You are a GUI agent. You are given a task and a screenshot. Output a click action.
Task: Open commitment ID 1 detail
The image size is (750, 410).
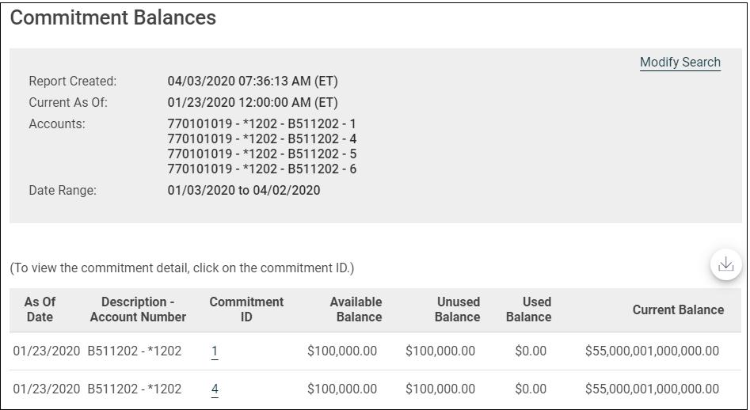click(x=215, y=351)
